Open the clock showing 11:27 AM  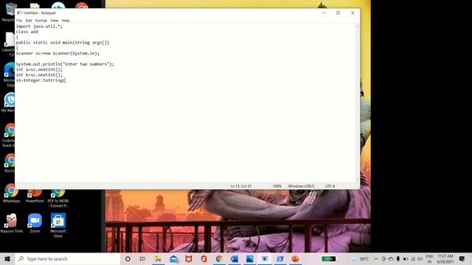(445, 258)
